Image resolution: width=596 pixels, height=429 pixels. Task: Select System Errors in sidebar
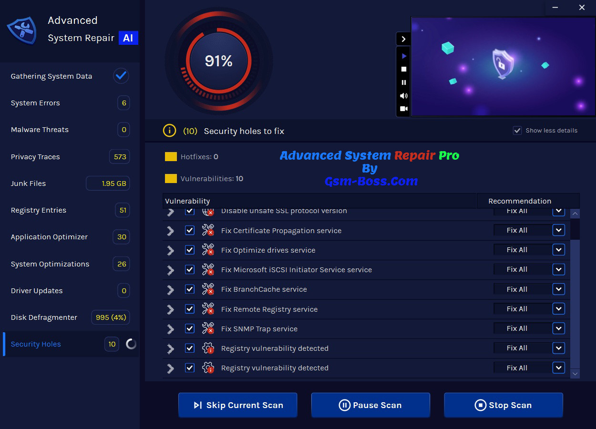tap(70, 103)
